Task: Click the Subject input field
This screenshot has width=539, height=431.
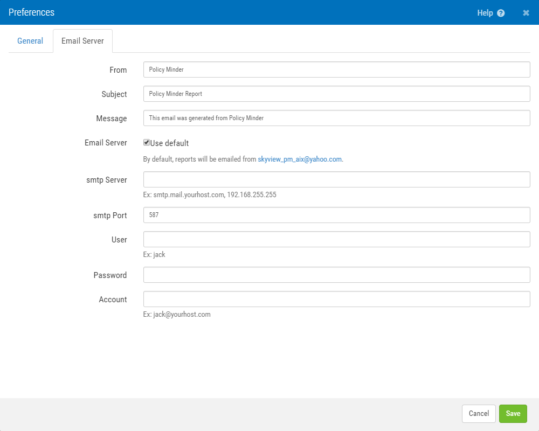Action: [x=336, y=94]
